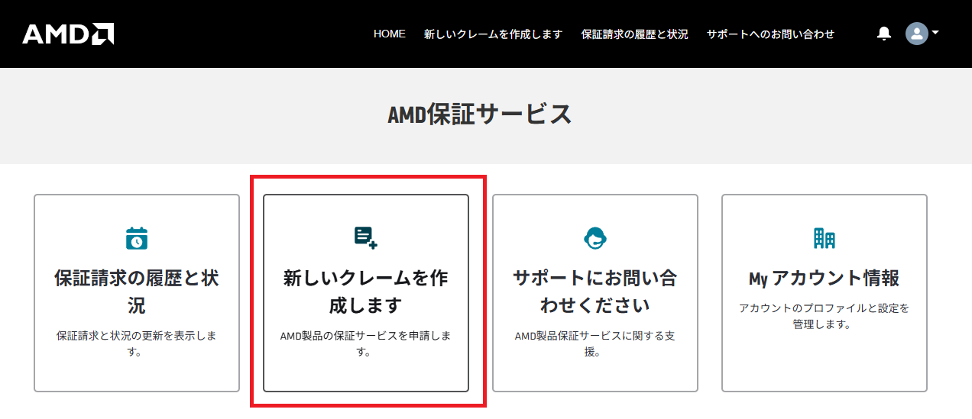Screen dimensions: 972x419
Task: Go to HOME in the navigation bar
Action: (x=390, y=34)
